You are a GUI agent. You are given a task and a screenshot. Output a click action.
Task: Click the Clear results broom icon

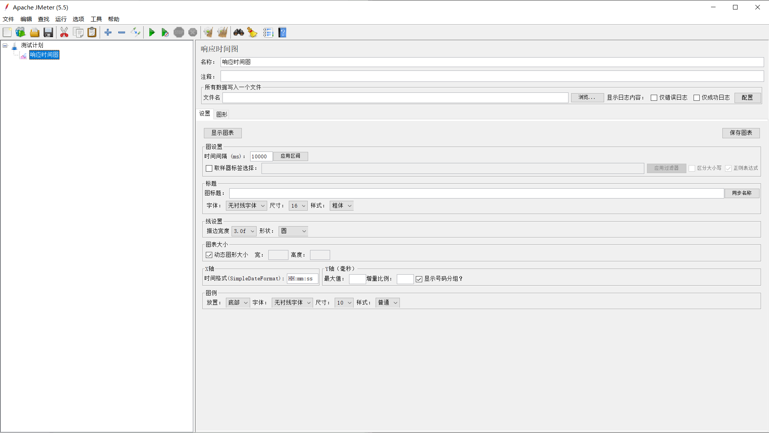tap(208, 33)
